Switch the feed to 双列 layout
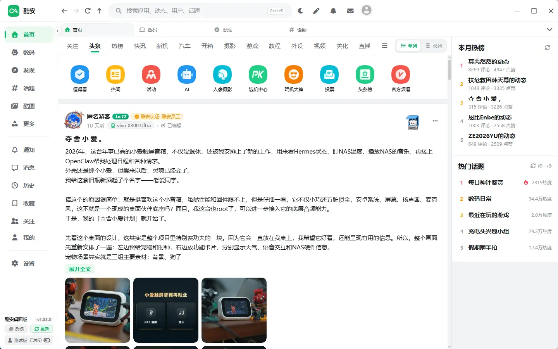Viewport: 558px width, 349px height. (434, 46)
